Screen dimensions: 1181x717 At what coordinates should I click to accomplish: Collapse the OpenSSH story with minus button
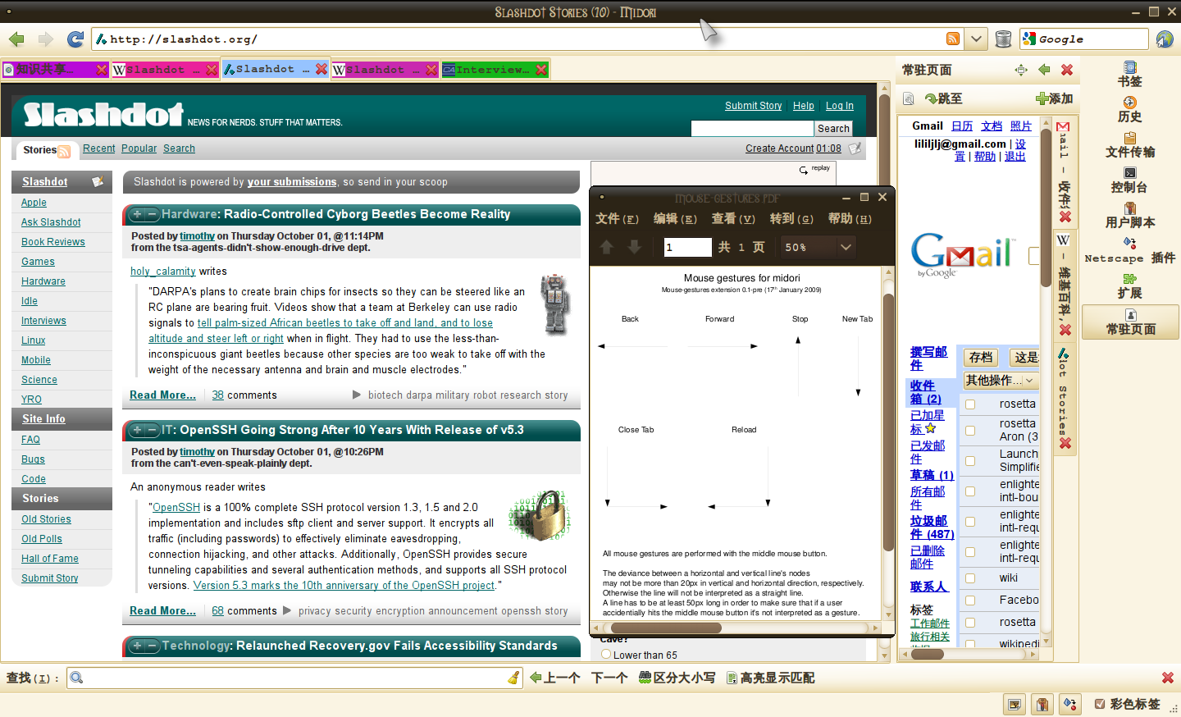tap(152, 430)
